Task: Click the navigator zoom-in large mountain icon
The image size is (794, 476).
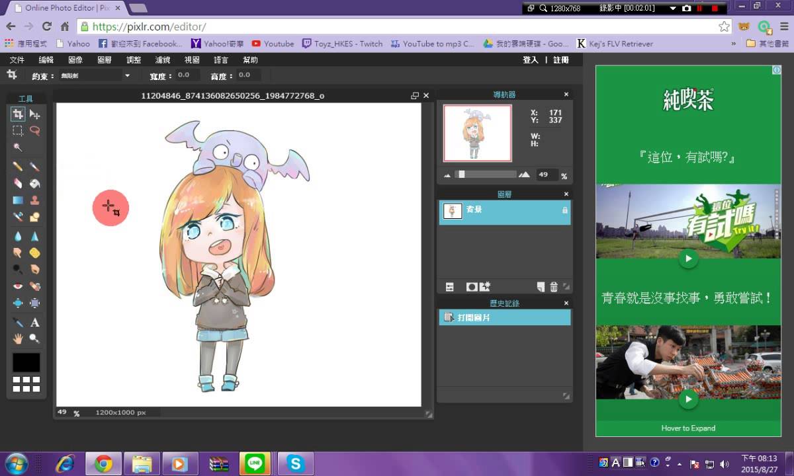Action: [x=524, y=175]
